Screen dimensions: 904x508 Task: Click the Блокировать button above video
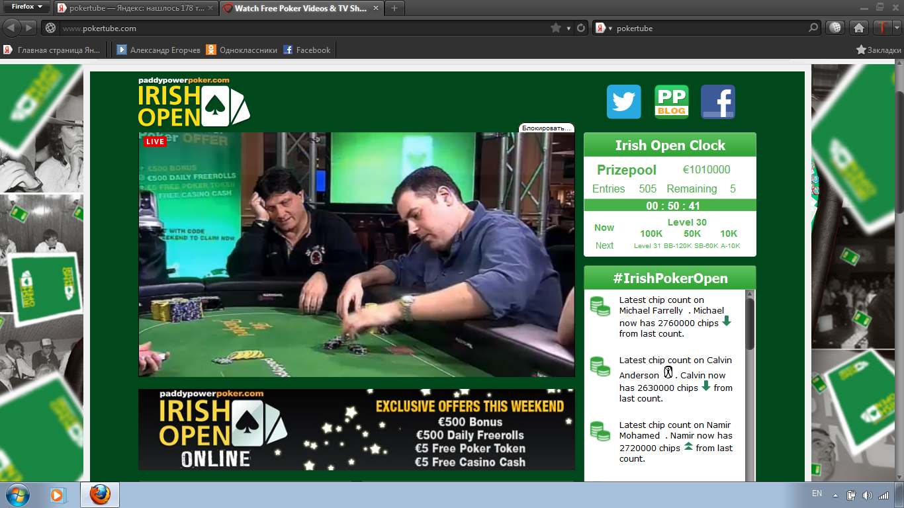click(546, 128)
